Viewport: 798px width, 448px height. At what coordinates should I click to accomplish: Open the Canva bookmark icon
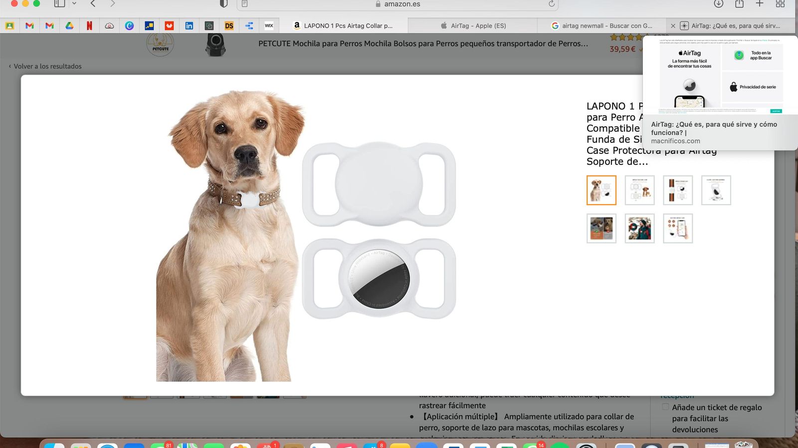(129, 25)
